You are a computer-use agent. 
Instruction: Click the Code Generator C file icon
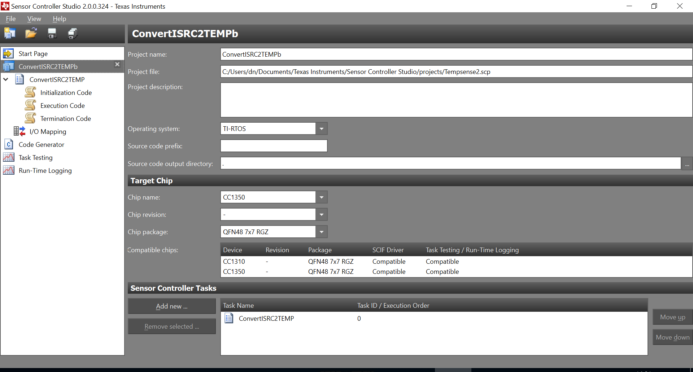(x=8, y=144)
